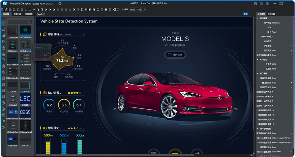Click the run preview toolbar icon
This screenshot has width=295, height=157.
pyautogui.click(x=110, y=9)
